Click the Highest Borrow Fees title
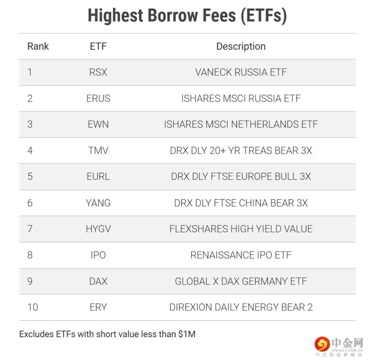 click(x=187, y=15)
